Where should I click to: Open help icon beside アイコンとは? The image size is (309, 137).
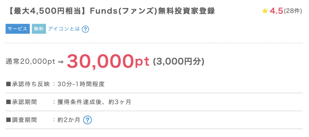click(85, 29)
